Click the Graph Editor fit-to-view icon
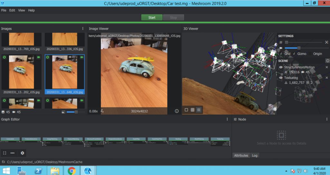Screen dimensions: 330x175 point(5,153)
